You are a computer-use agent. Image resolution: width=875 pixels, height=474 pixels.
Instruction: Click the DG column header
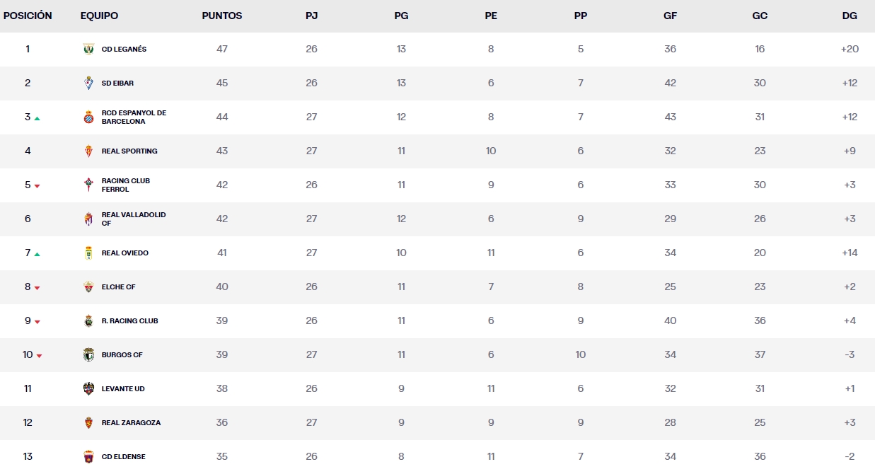(x=850, y=16)
